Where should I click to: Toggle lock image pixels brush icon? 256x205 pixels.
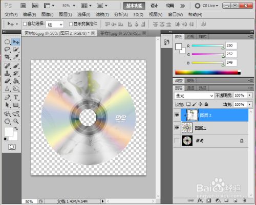tap(195, 104)
